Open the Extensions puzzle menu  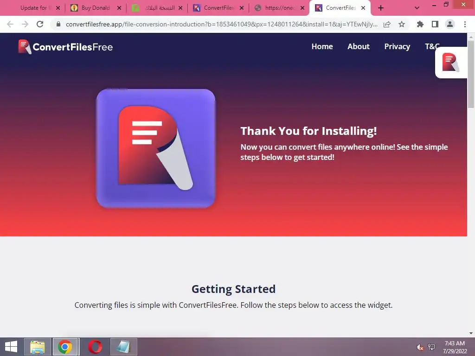pos(420,24)
